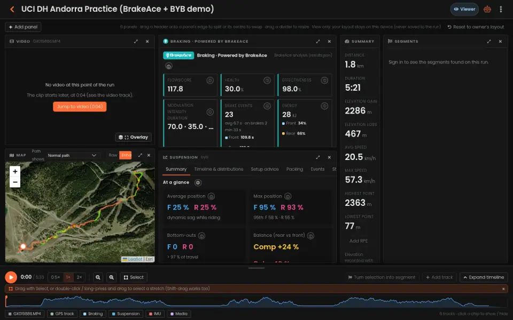
Task: Toggle the Braking track chip
Action: tap(93, 314)
